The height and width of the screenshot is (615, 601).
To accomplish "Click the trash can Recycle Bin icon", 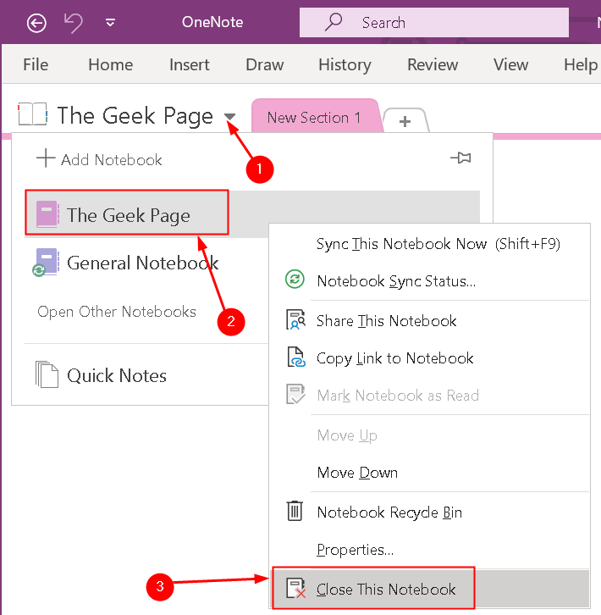I will coord(295,511).
